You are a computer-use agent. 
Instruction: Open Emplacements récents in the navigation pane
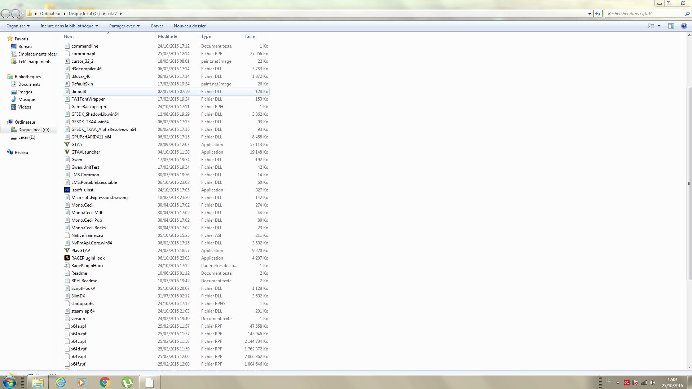tap(34, 54)
